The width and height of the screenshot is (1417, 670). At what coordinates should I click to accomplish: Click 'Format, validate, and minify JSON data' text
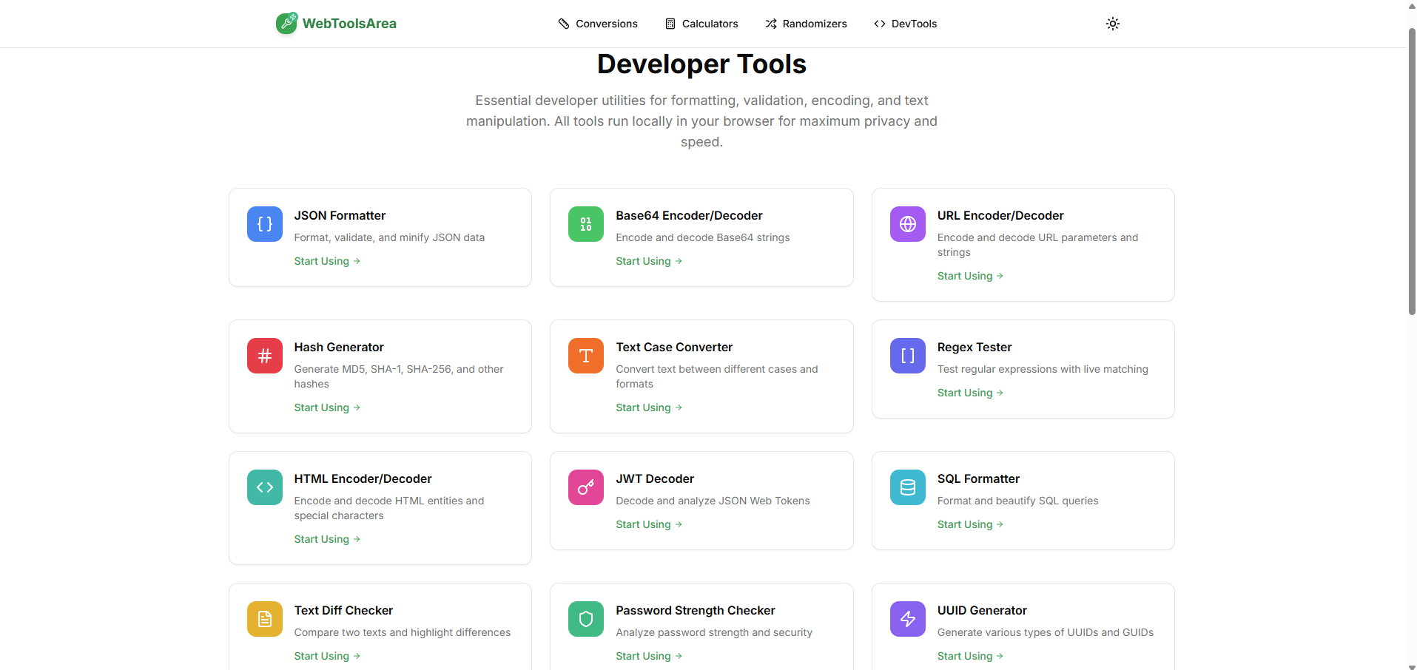click(x=389, y=237)
